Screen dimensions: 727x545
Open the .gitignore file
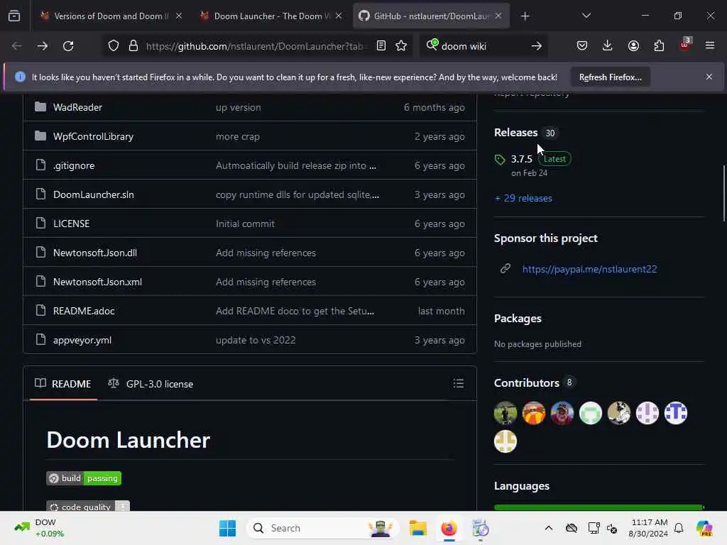74,166
